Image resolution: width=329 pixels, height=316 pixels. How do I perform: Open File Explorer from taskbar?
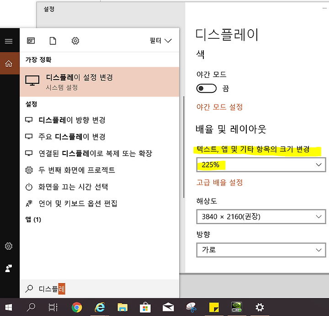(122, 308)
